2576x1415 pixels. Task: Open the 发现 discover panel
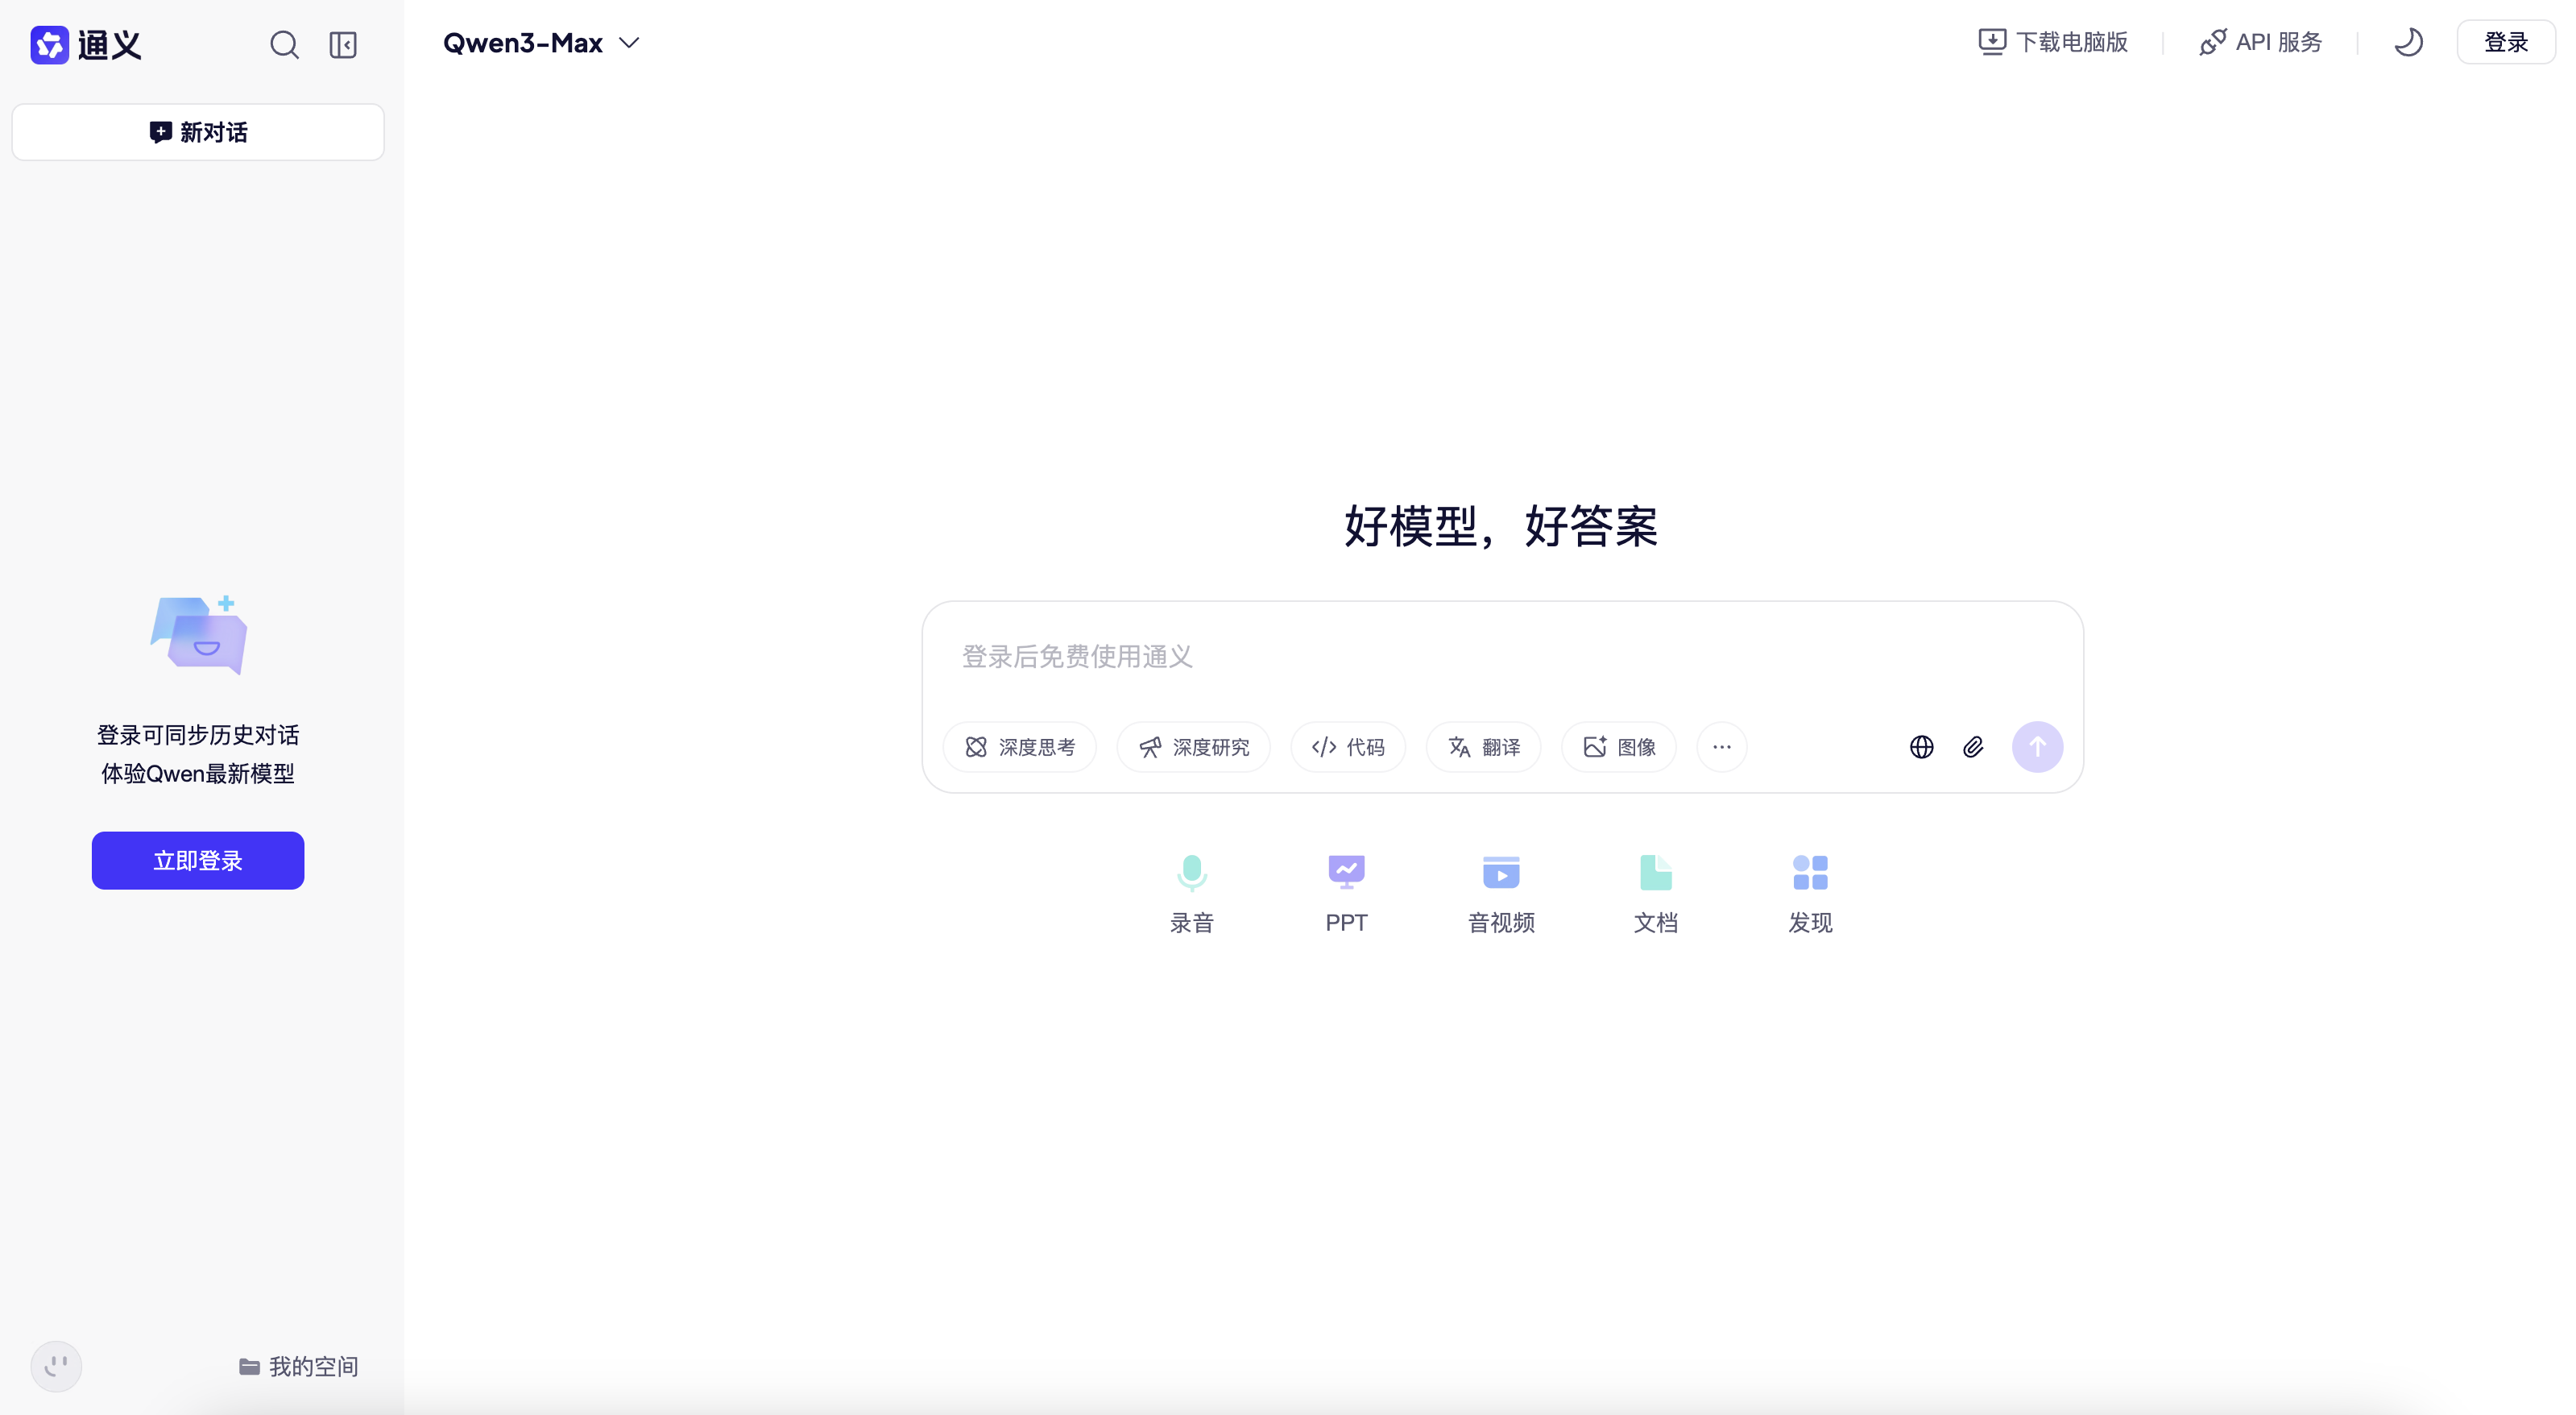(1809, 890)
